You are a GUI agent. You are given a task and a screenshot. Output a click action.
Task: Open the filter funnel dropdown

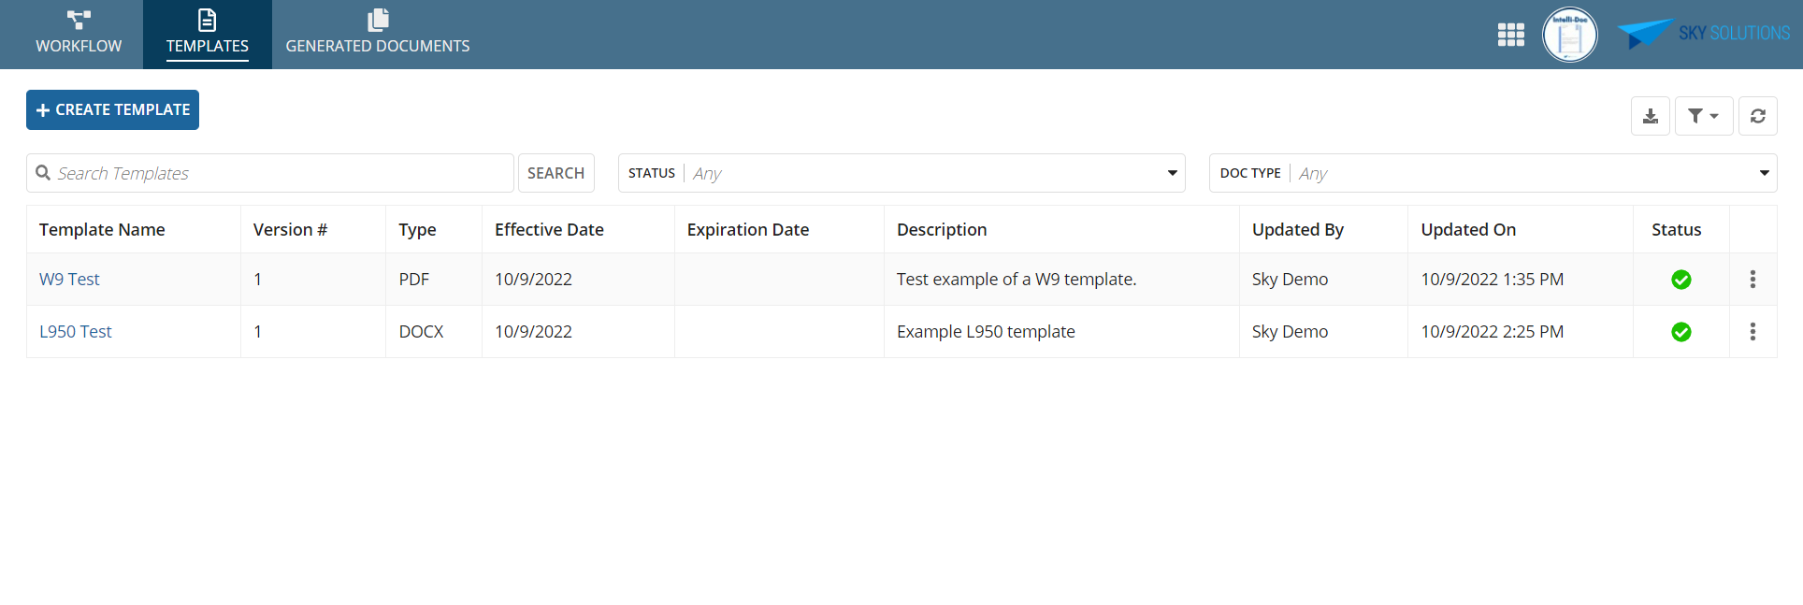[x=1703, y=116]
